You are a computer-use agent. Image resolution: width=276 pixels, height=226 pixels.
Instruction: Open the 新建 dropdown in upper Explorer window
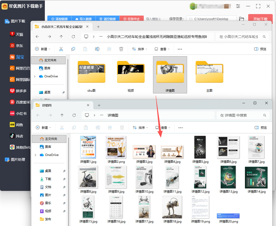pos(43,49)
